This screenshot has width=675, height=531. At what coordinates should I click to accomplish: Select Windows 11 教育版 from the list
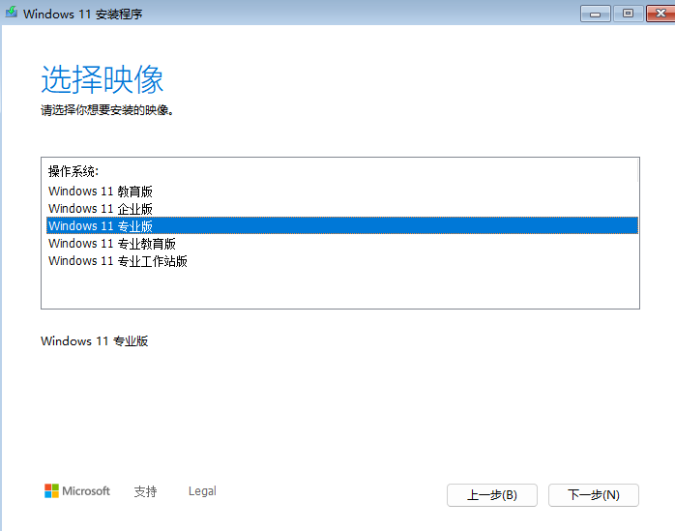point(101,192)
